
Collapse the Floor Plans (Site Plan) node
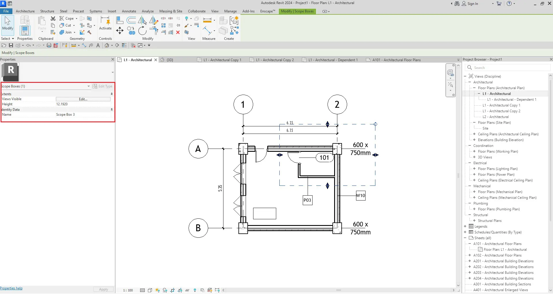(474, 123)
